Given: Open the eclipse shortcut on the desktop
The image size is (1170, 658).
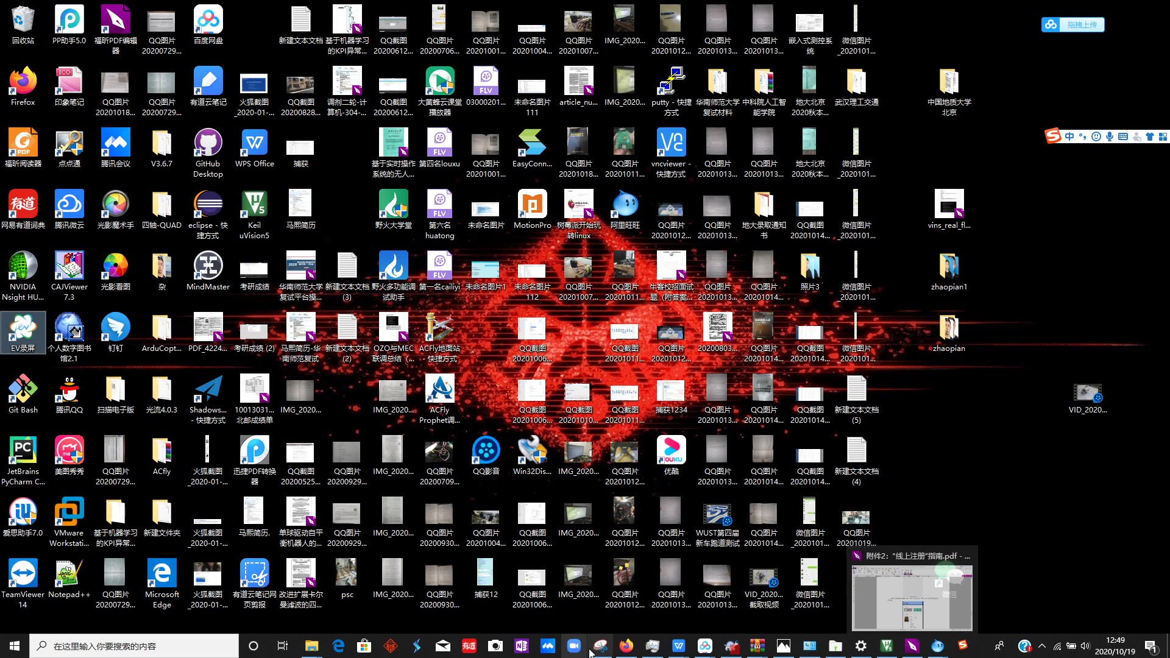Looking at the screenshot, I should click(x=208, y=214).
